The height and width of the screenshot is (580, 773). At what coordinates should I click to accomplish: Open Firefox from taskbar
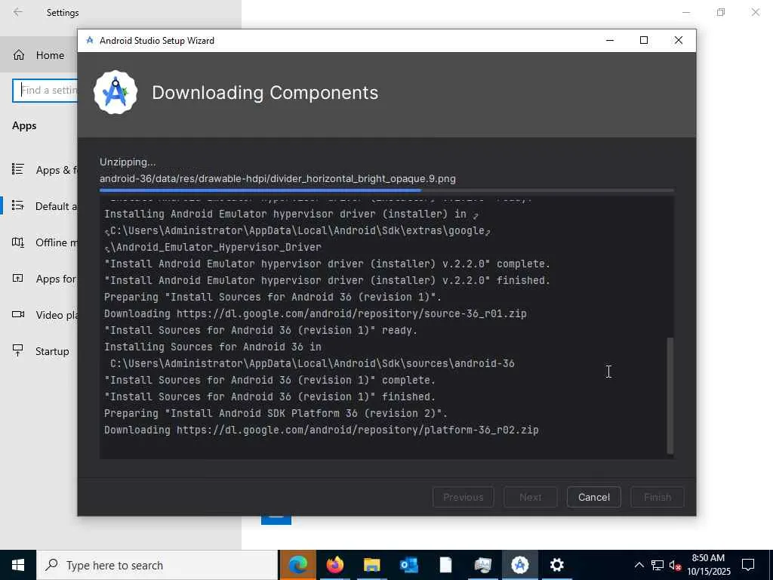pos(335,565)
